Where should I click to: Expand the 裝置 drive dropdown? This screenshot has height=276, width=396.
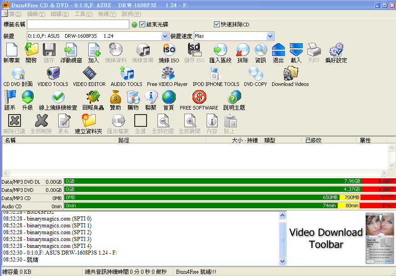pos(165,36)
